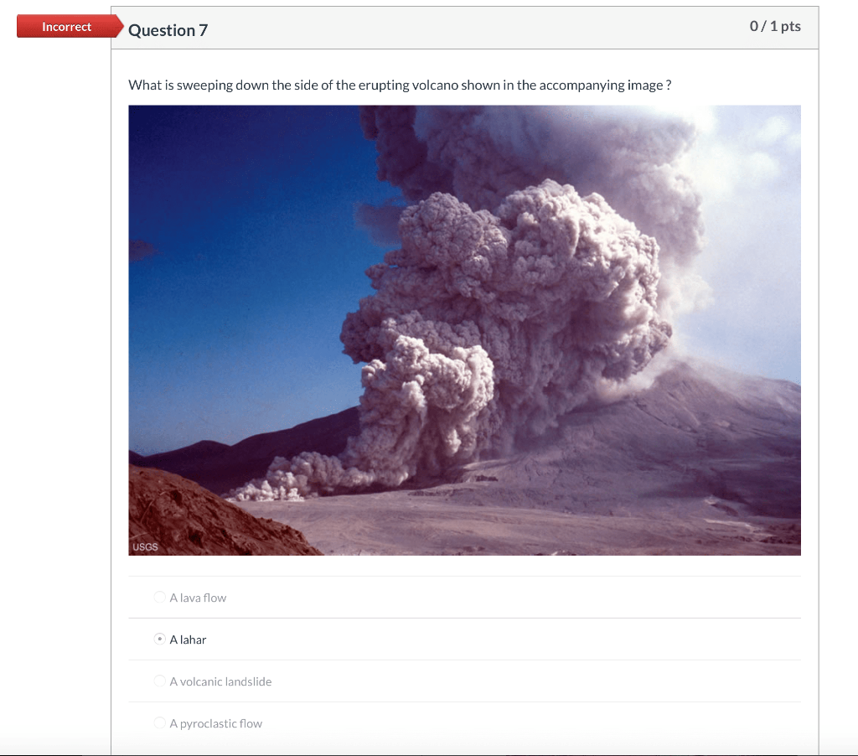Click the 'A pyroclastic flow' answer text
Viewport: 858px width, 756px height.
click(215, 723)
